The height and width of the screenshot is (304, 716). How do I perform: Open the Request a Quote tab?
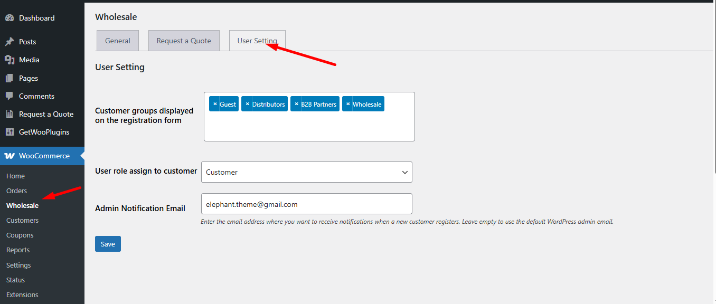tap(184, 41)
